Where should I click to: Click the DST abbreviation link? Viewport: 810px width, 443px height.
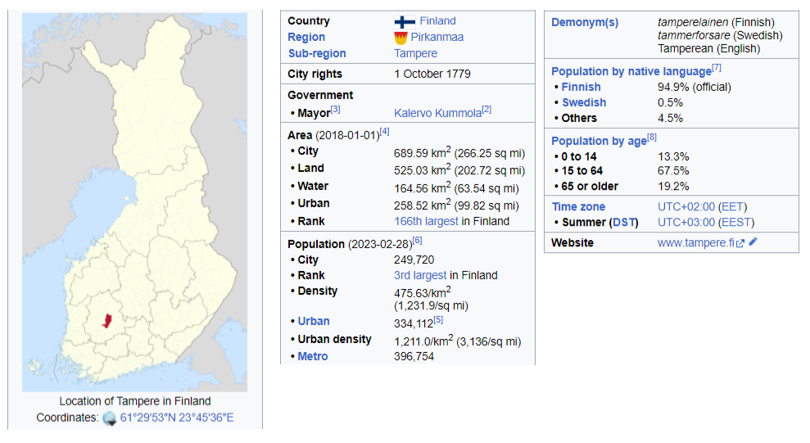click(x=624, y=222)
